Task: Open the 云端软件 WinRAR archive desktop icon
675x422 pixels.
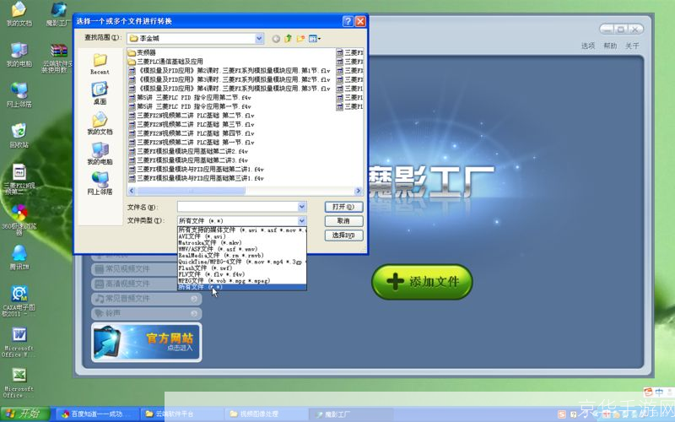Action: (57, 57)
